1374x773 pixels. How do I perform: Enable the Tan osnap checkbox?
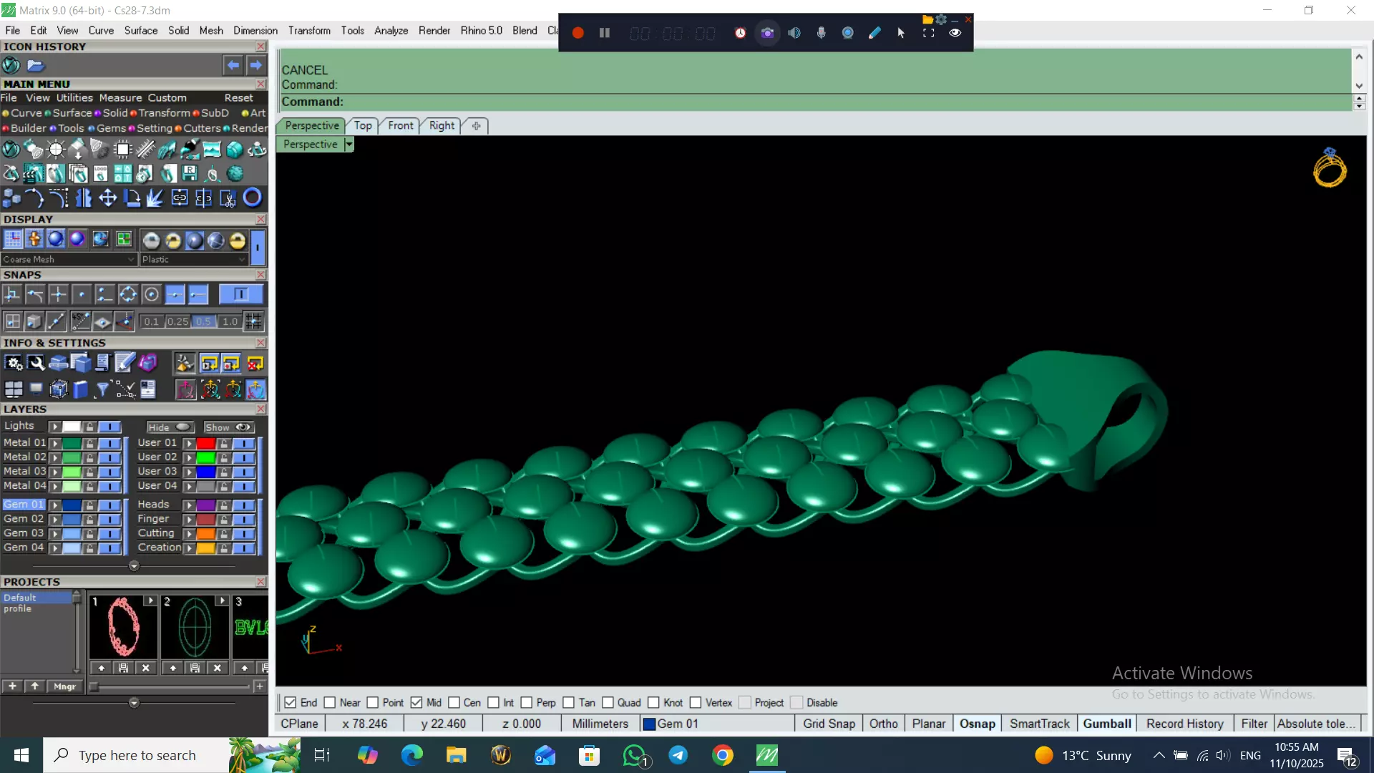[x=569, y=703]
